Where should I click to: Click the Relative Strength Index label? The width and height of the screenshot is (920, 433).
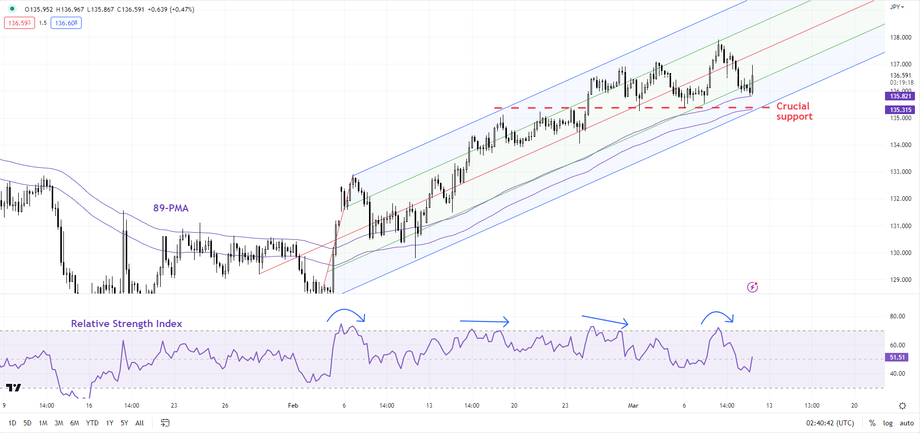pyautogui.click(x=126, y=323)
